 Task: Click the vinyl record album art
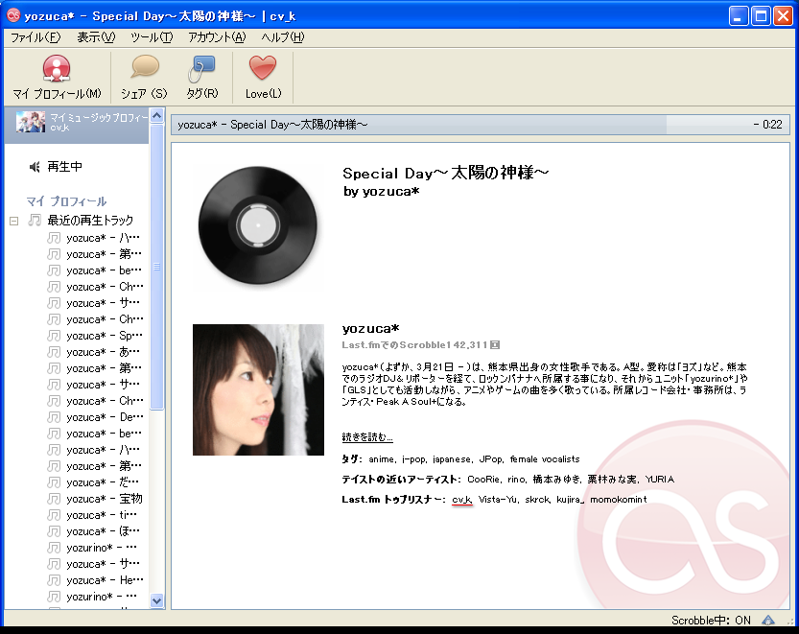click(x=258, y=224)
